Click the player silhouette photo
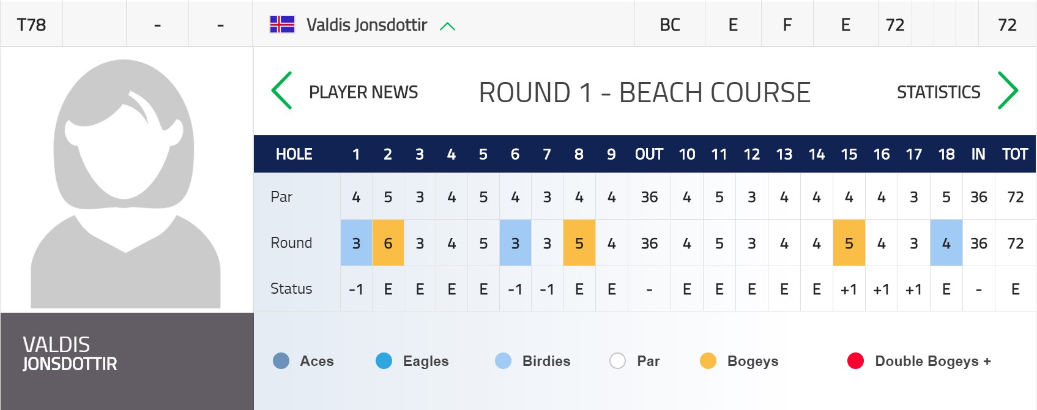 tap(125, 184)
